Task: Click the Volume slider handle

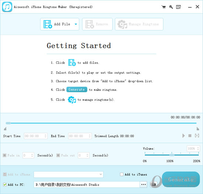Action: (x=172, y=155)
